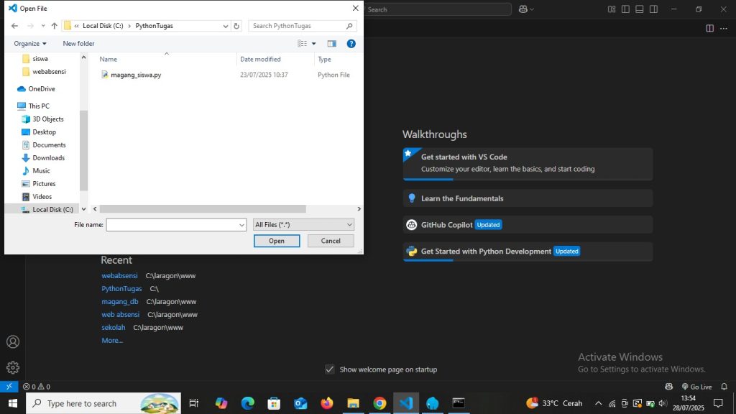Toggle Show welcome page on startup
The height and width of the screenshot is (414, 736).
[x=329, y=369]
